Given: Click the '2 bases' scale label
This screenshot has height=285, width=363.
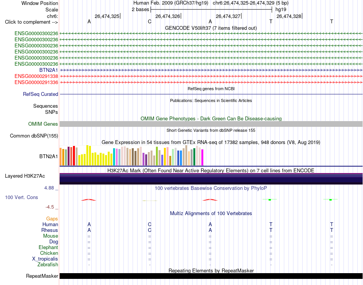Looking at the screenshot, I should coord(141,10).
